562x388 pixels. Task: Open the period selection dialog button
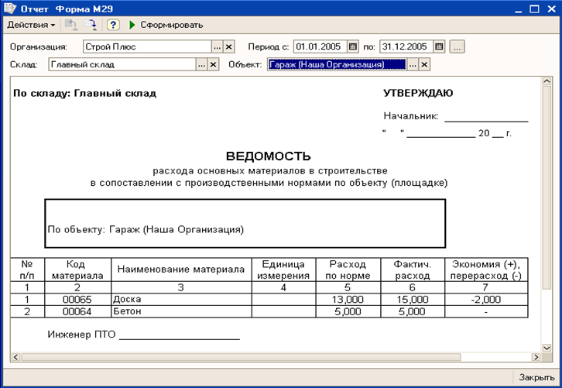point(457,46)
